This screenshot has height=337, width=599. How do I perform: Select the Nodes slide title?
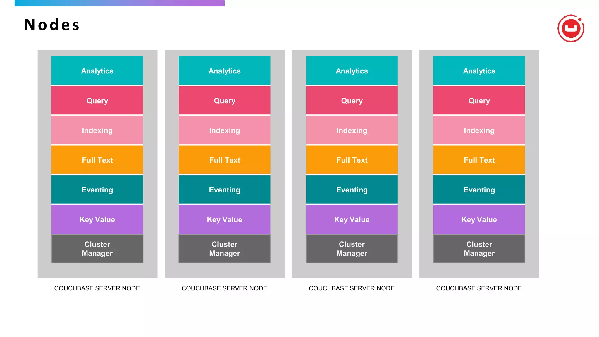tap(52, 25)
